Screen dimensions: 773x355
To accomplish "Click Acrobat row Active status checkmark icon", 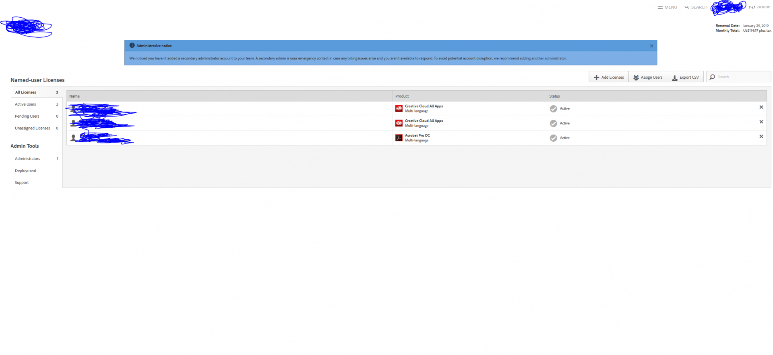I will (x=554, y=138).
